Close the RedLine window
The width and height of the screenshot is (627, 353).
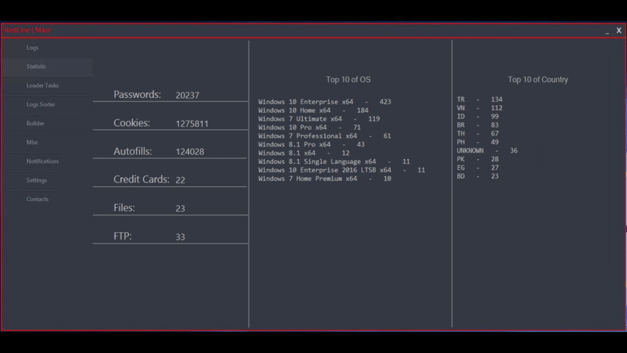click(618, 31)
